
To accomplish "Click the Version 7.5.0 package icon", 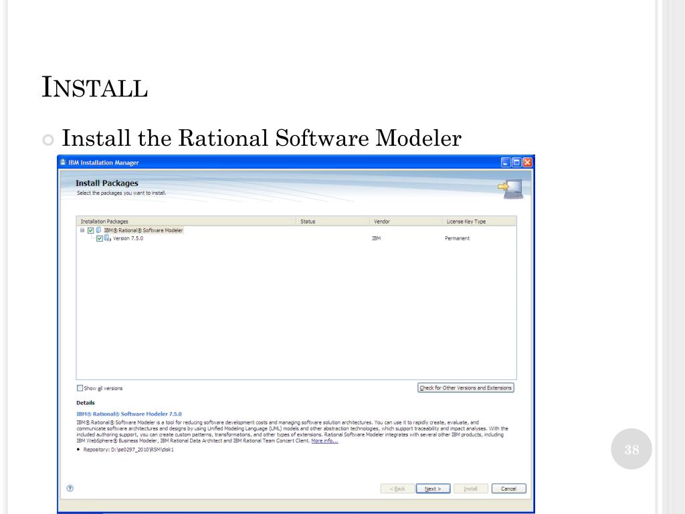I will (x=108, y=238).
